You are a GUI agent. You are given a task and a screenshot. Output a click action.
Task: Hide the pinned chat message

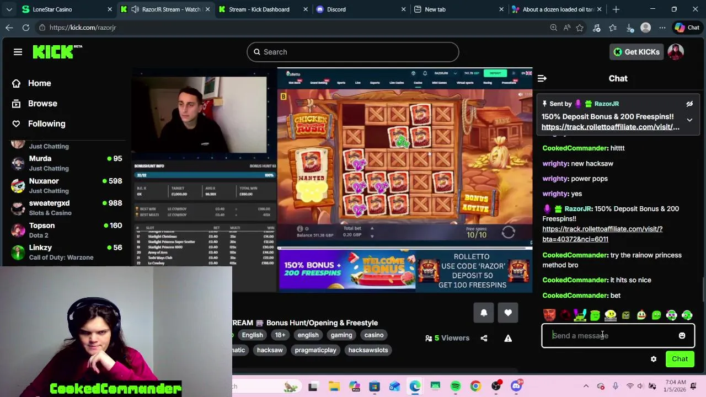pyautogui.click(x=689, y=104)
